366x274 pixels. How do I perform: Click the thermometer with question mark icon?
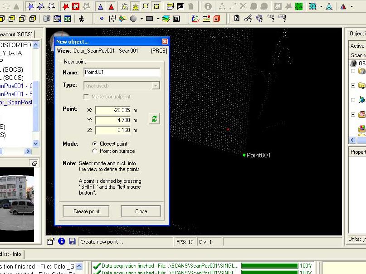[248, 18]
